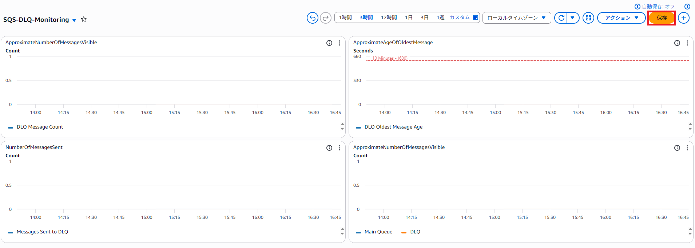Image resolution: width=695 pixels, height=248 pixels.
Task: Refresh the dashboard with the reload icon
Action: [561, 18]
